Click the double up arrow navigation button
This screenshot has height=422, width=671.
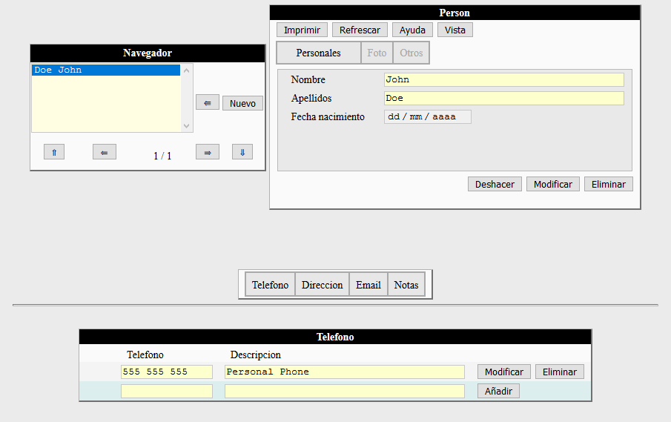[x=54, y=152]
